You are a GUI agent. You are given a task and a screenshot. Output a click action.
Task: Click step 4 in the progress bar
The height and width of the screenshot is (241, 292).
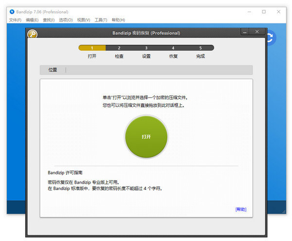click(173, 48)
